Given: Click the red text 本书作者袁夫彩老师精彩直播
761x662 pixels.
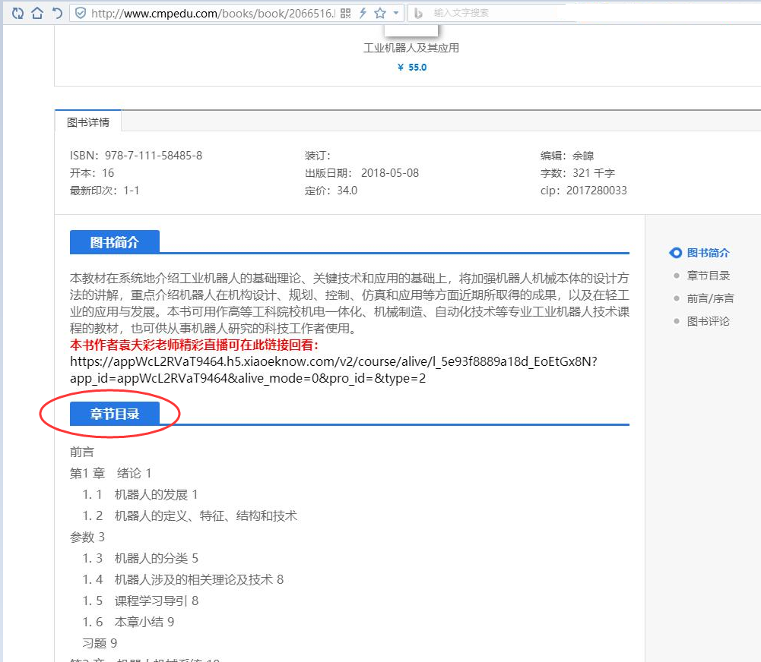Looking at the screenshot, I should tap(195, 345).
